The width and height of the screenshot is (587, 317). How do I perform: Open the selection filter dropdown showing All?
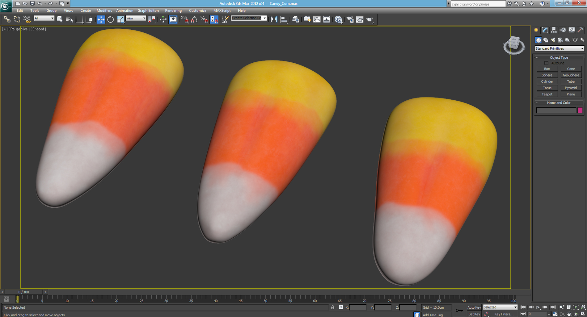[x=44, y=18]
